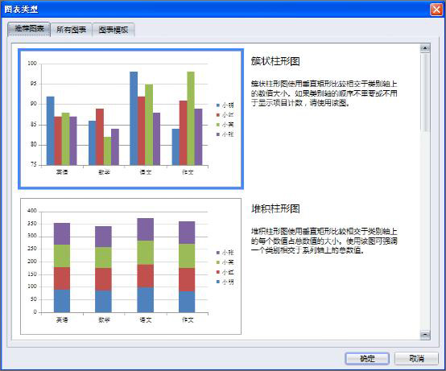Click the 簇状柱形图 title text
Screen dimensions: 446x371
click(275, 61)
